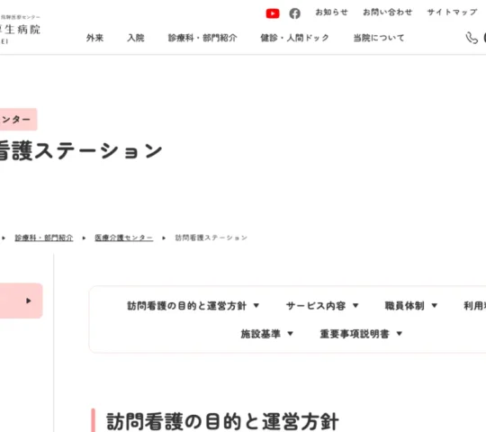
Task: Open the お問い合わせ link
Action: pos(387,13)
